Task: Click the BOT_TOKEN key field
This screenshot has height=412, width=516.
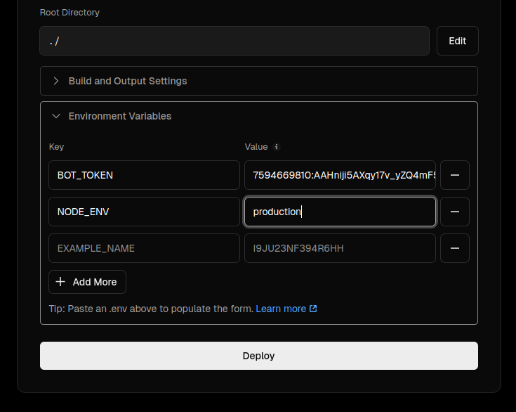Action: (x=144, y=175)
